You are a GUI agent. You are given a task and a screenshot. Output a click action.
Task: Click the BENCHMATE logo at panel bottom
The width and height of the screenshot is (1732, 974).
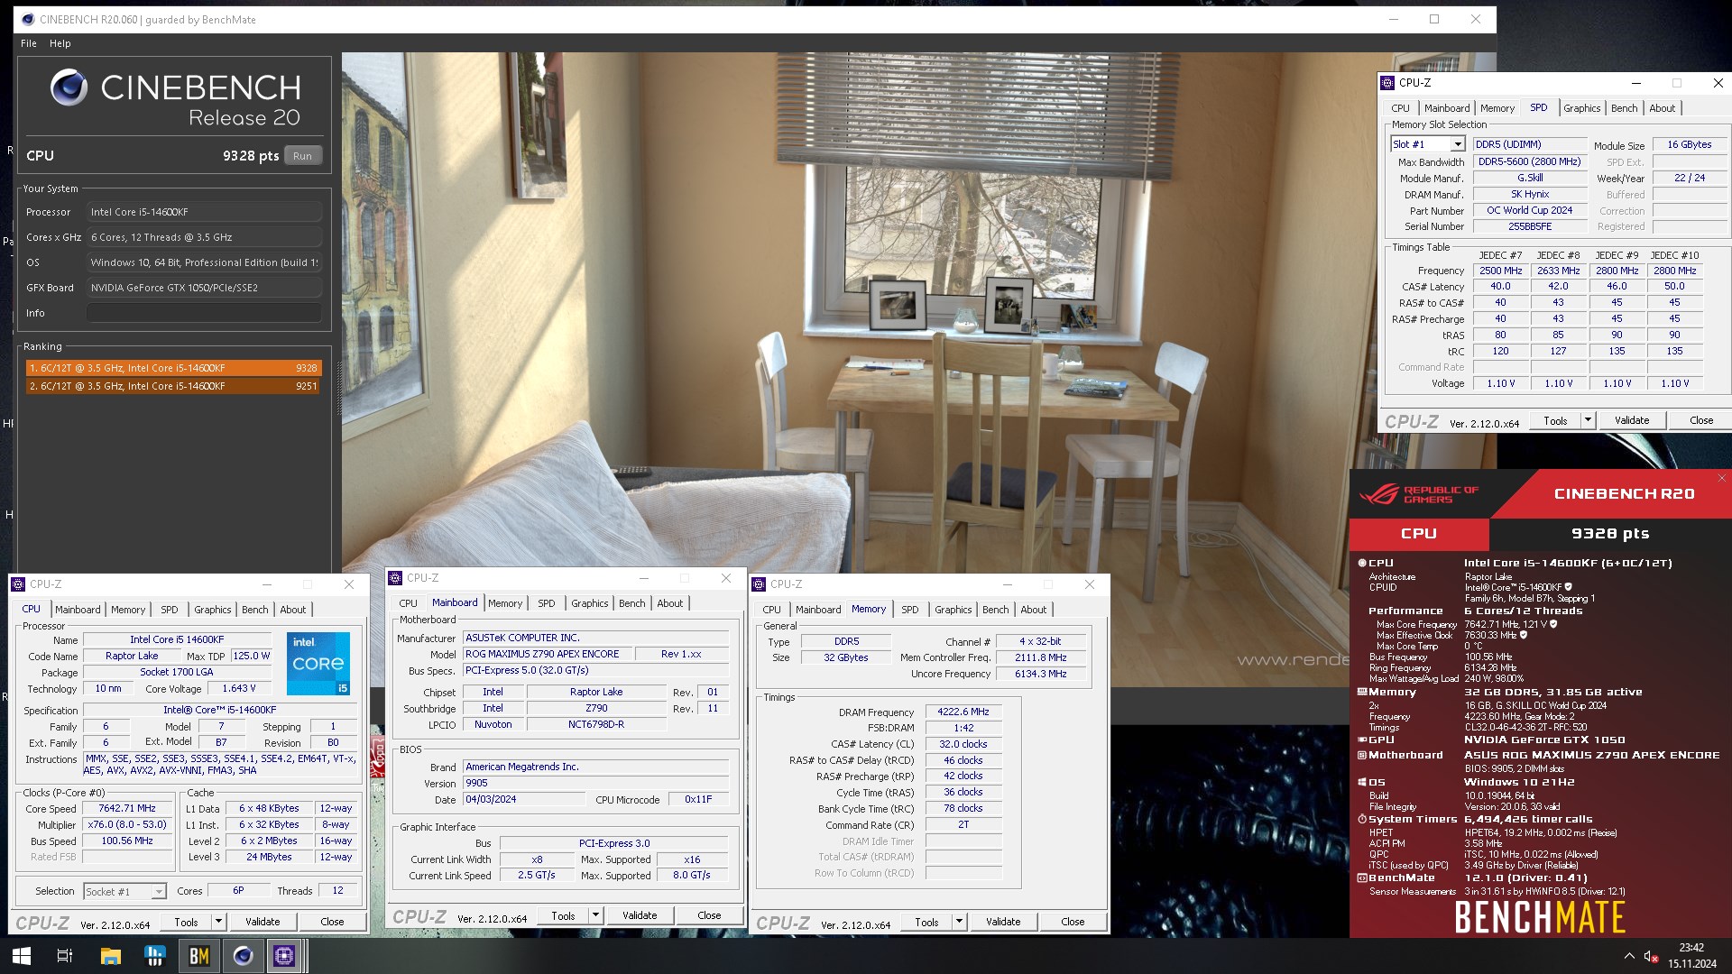(x=1540, y=918)
